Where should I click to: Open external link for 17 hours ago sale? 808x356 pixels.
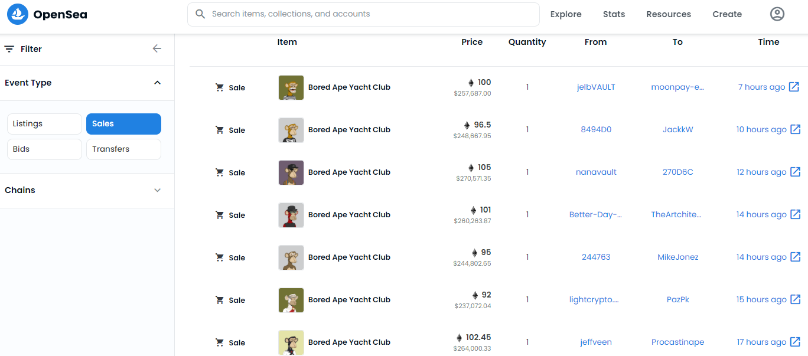795,342
